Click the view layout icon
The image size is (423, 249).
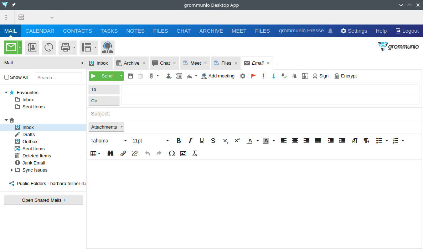point(86,47)
